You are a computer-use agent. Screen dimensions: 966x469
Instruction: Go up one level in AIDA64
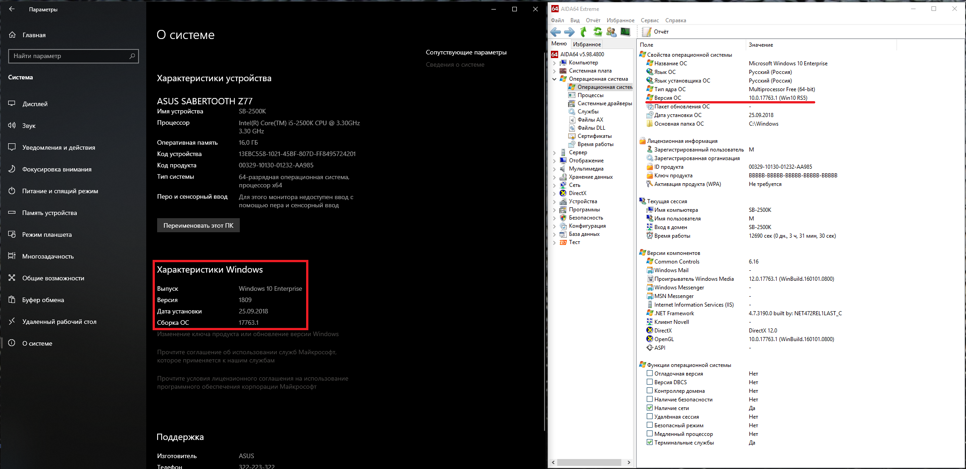tap(584, 32)
